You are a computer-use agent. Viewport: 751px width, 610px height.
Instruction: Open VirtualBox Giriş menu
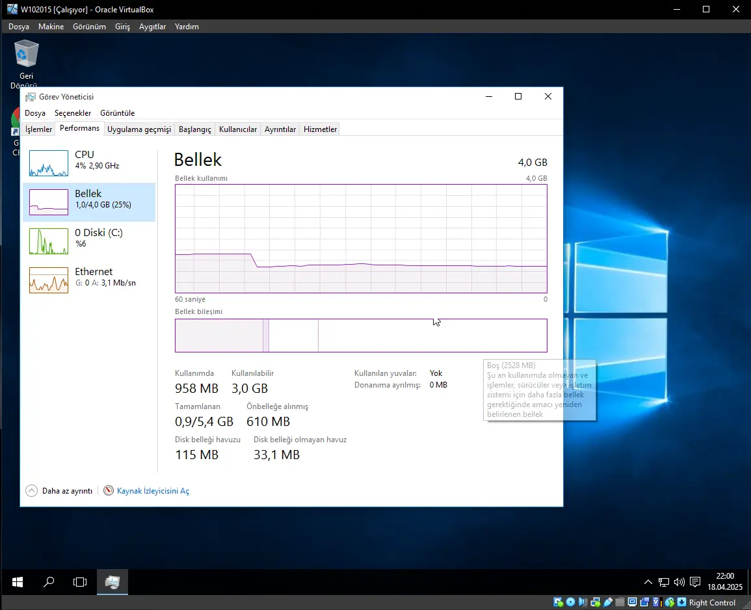pos(123,27)
